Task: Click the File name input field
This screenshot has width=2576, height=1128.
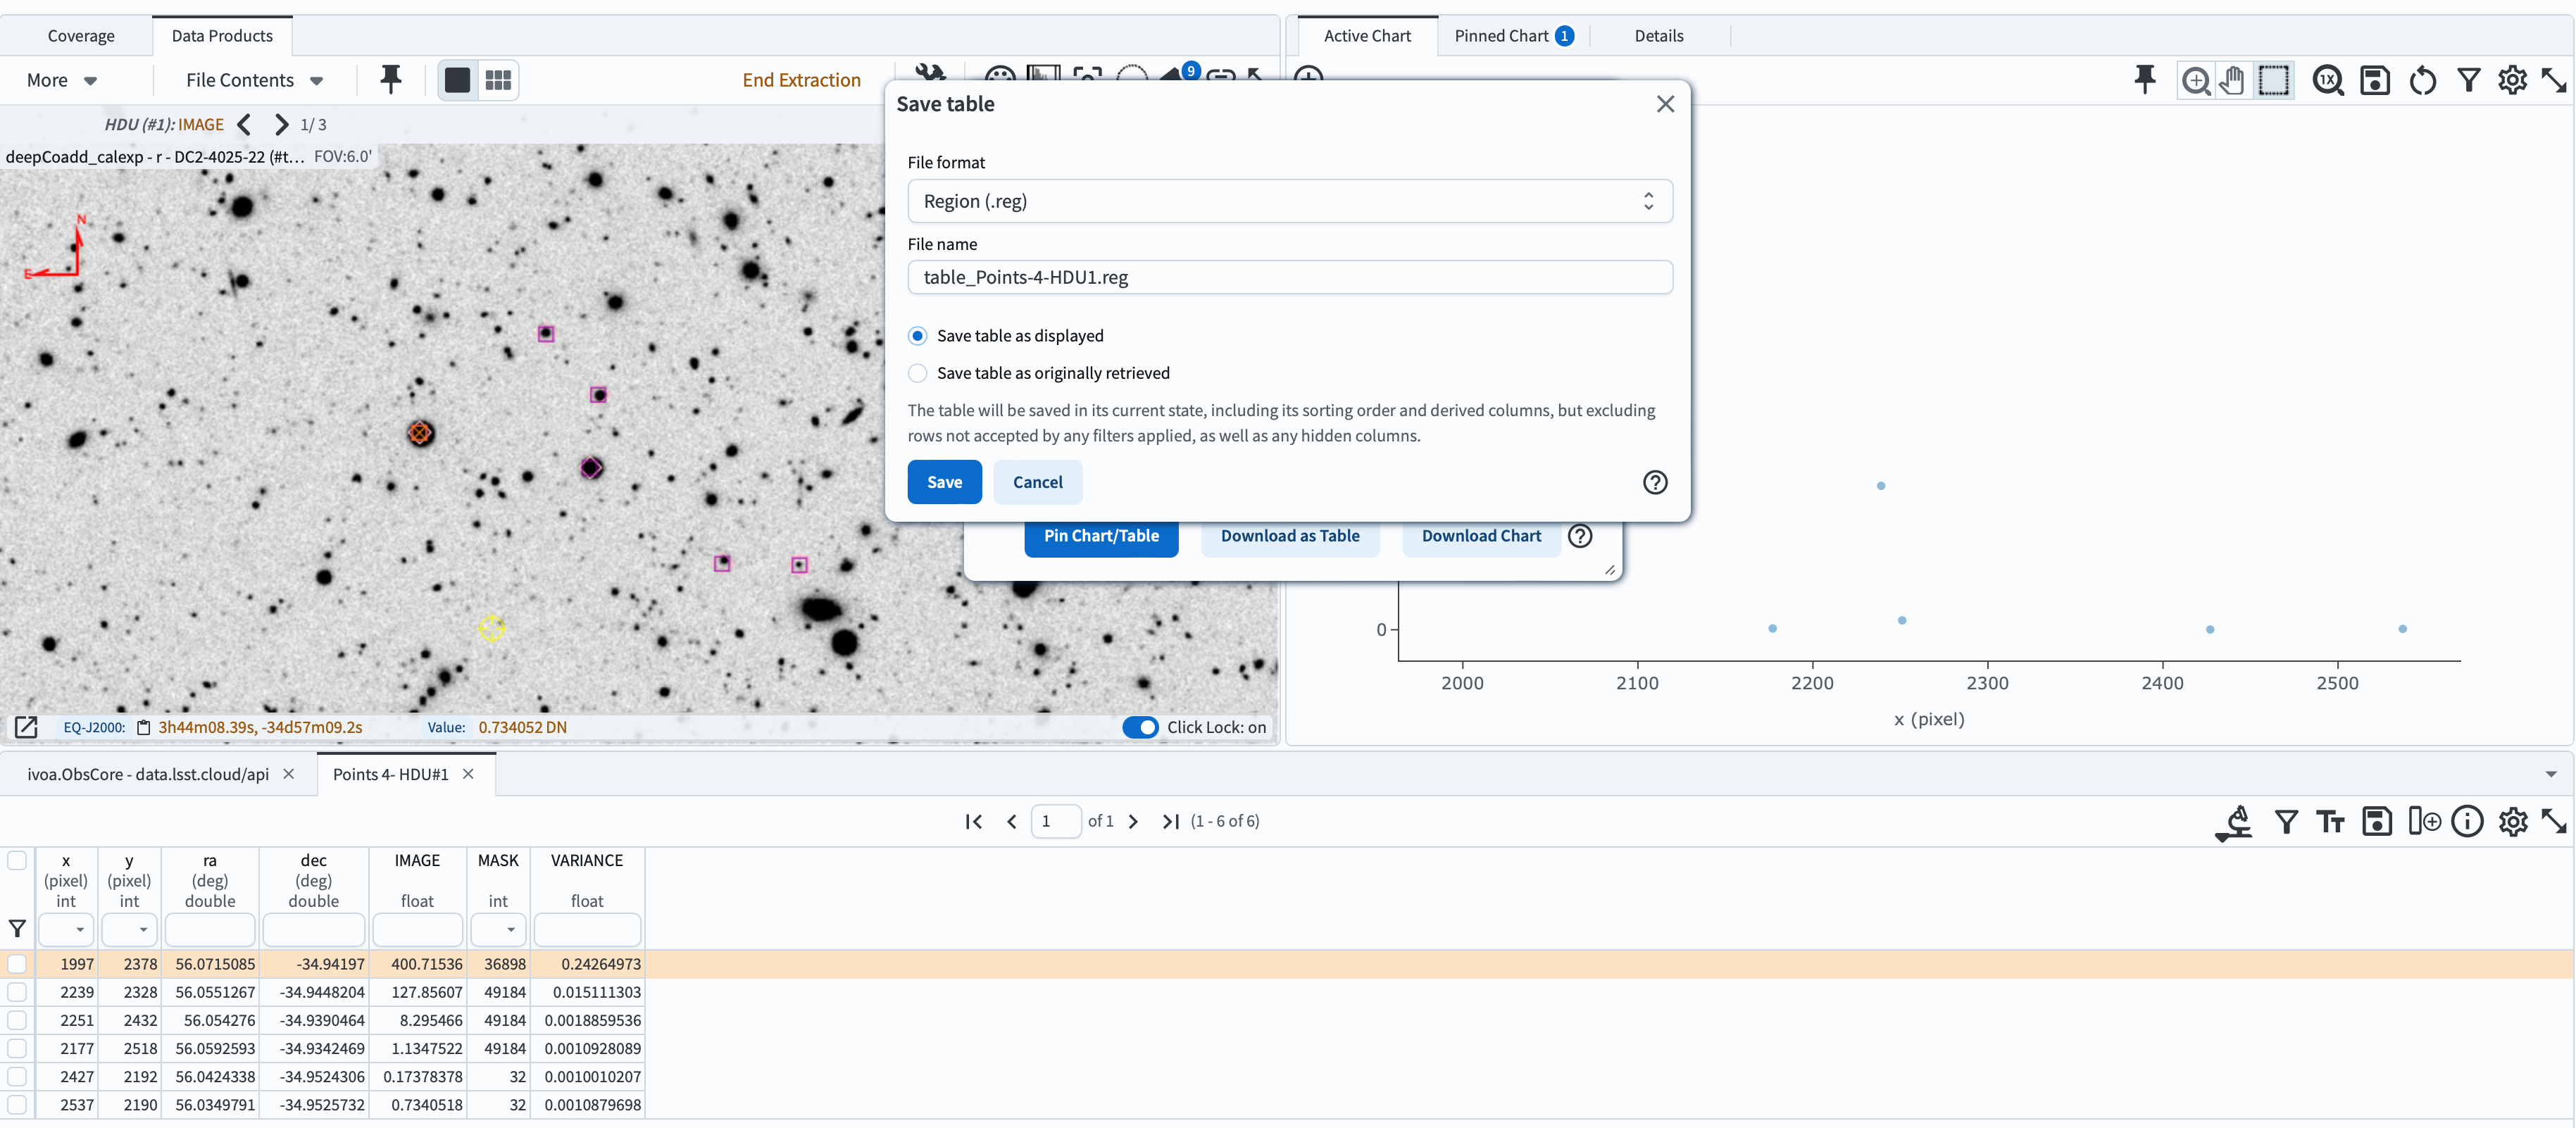Action: [x=1289, y=277]
